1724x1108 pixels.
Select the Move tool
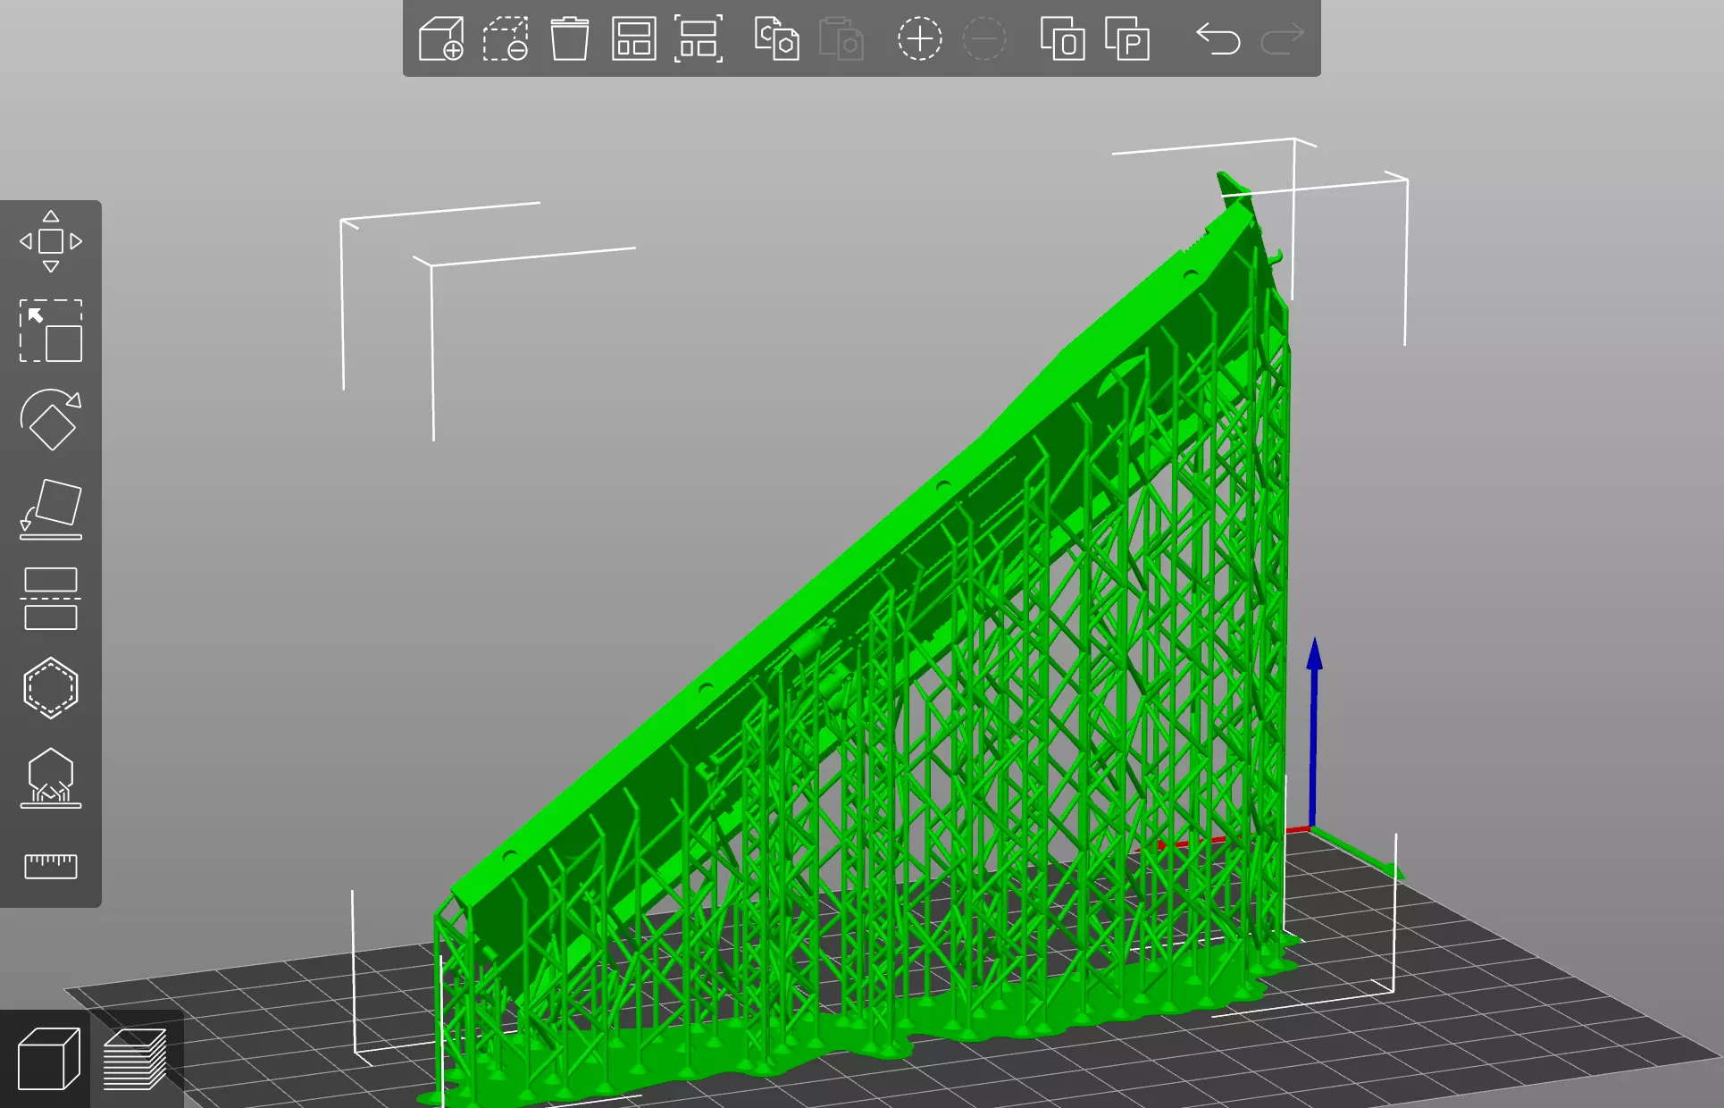[51, 241]
